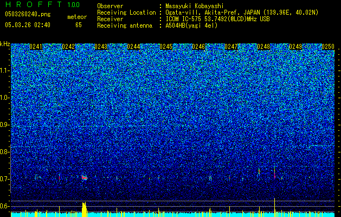The image size is (341, 217).
Task: Click the 0250 time marker
Action: [328, 47]
